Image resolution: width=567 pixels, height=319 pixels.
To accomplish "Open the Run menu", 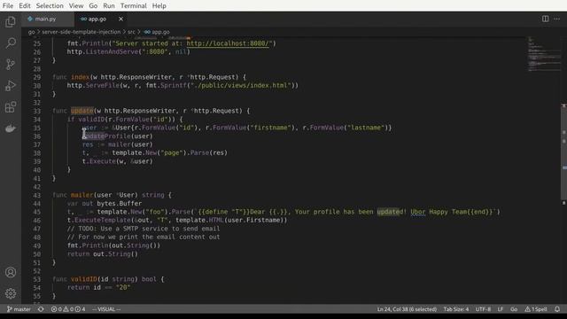I will pyautogui.click(x=108, y=6).
